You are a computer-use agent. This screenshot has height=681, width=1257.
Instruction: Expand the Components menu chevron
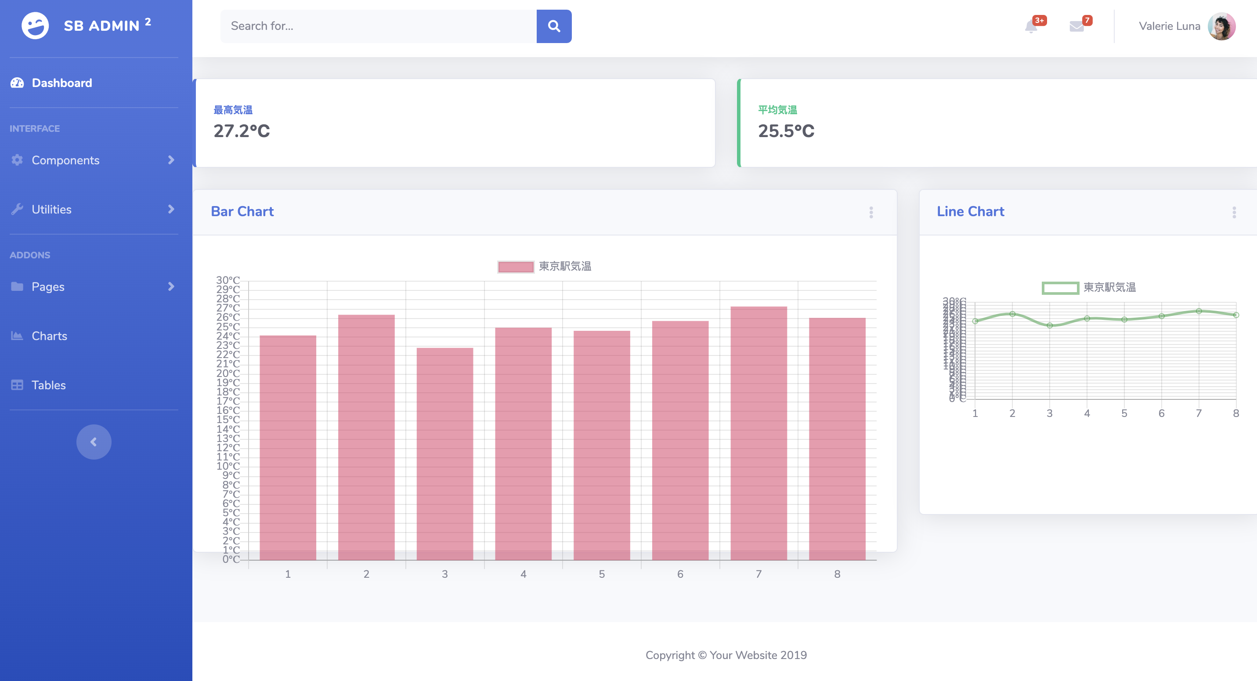coord(171,160)
